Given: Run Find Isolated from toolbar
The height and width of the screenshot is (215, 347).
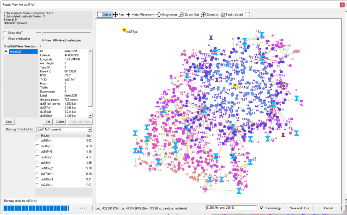Looking at the screenshot, I should pyautogui.click(x=232, y=15).
